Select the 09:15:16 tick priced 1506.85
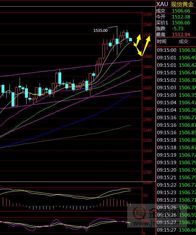The width and height of the screenshot is (196, 235). pos(176,133)
